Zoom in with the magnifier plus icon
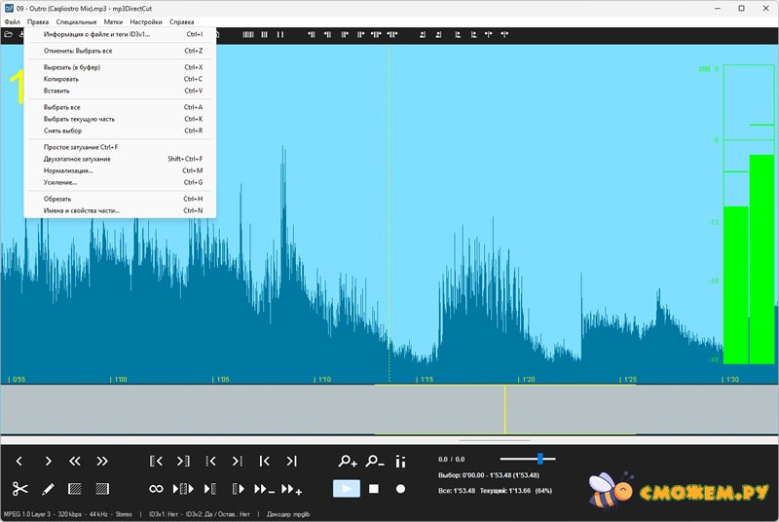 tap(348, 461)
